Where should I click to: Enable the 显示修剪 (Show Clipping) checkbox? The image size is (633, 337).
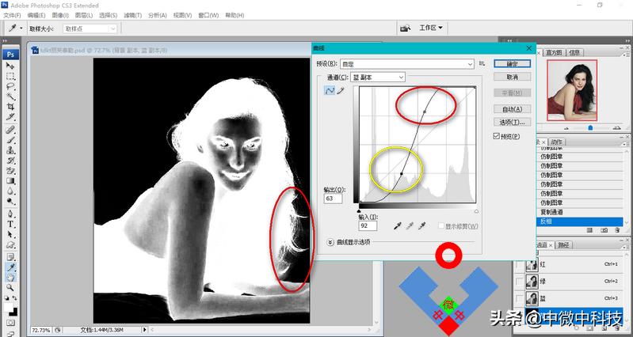tap(440, 226)
